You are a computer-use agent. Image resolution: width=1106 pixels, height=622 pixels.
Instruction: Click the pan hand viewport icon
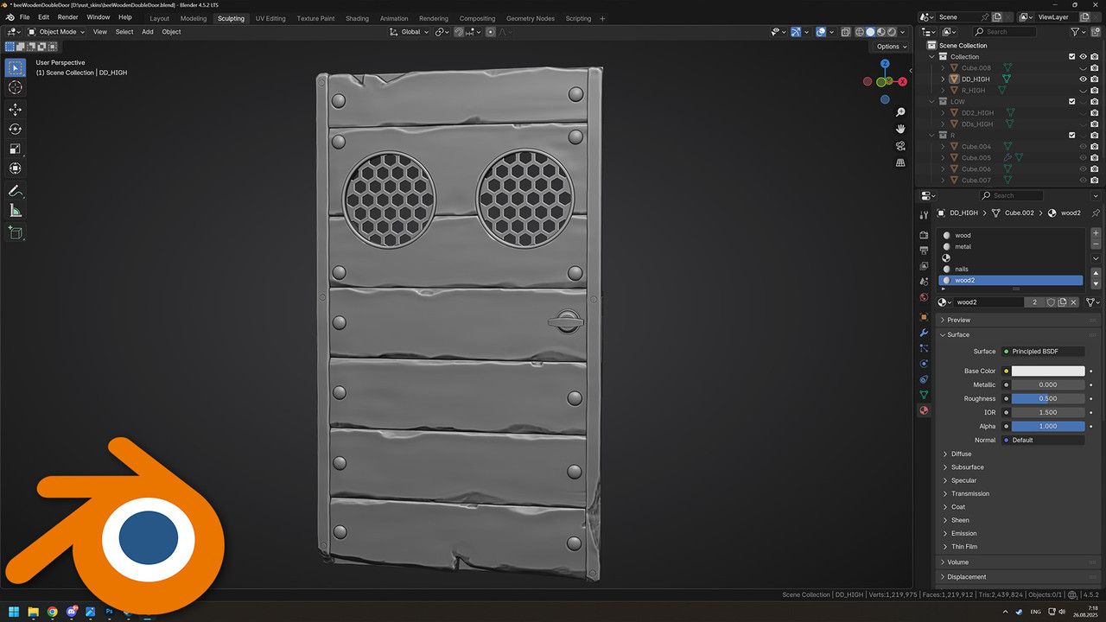click(900, 129)
